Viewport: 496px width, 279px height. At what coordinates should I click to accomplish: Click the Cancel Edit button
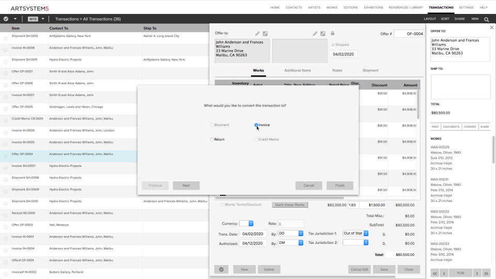point(360,270)
